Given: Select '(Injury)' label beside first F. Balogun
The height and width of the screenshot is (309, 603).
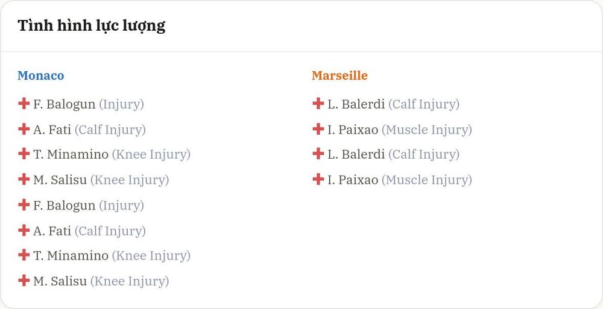Looking at the screenshot, I should [122, 104].
